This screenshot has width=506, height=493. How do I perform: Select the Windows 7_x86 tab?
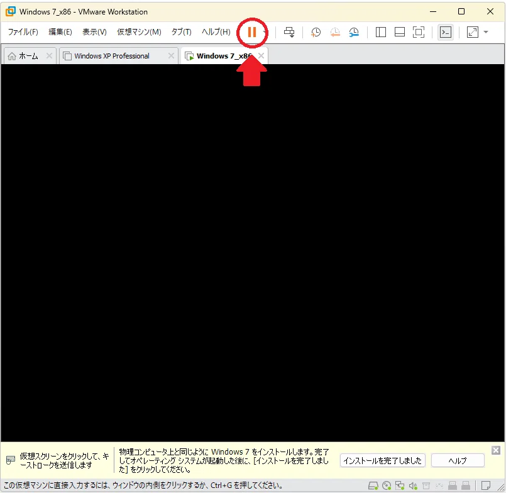pos(224,56)
